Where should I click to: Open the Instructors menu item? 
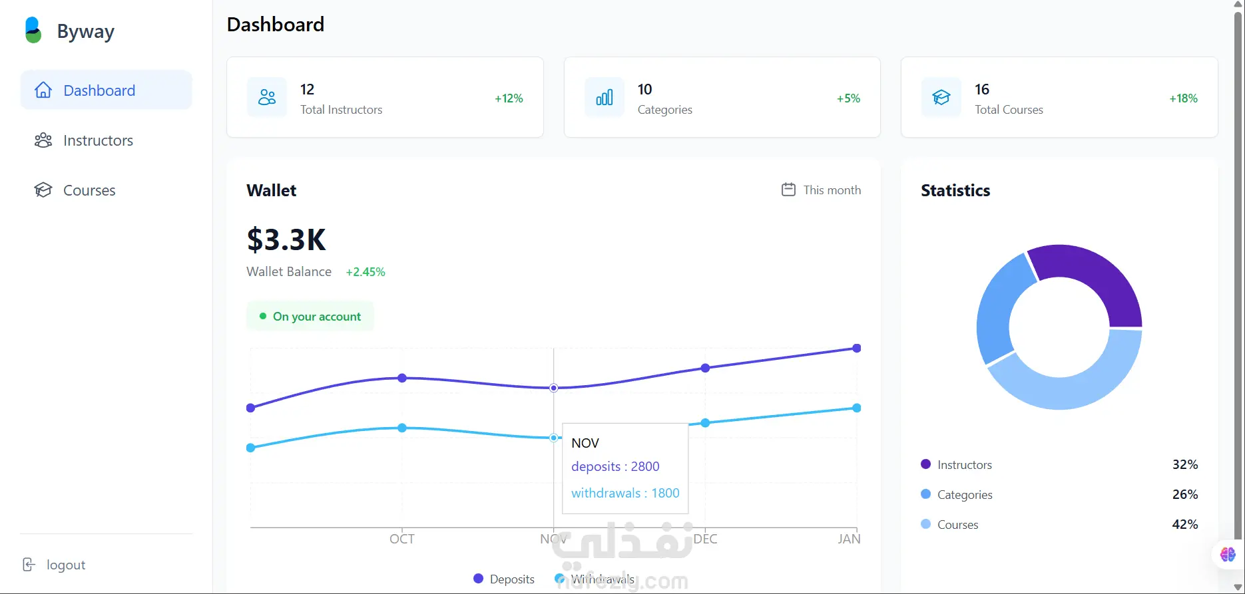tap(98, 140)
